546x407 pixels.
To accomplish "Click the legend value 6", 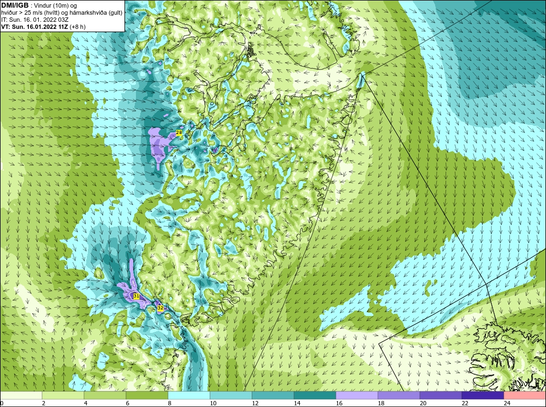I will (127, 403).
